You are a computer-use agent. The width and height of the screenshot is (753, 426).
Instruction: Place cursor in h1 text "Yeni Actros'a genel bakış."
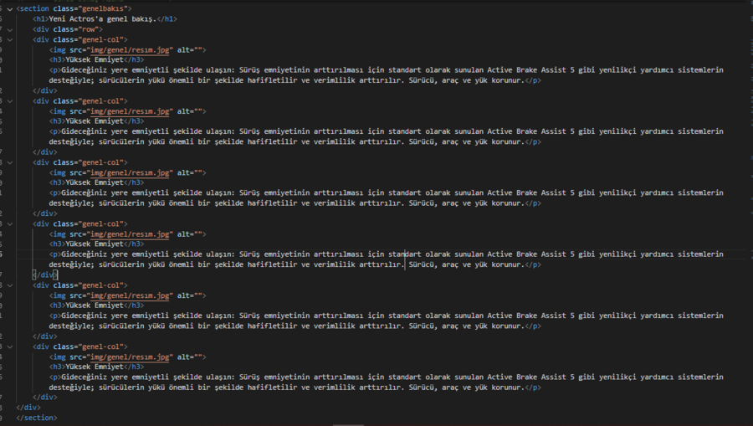tap(103, 19)
